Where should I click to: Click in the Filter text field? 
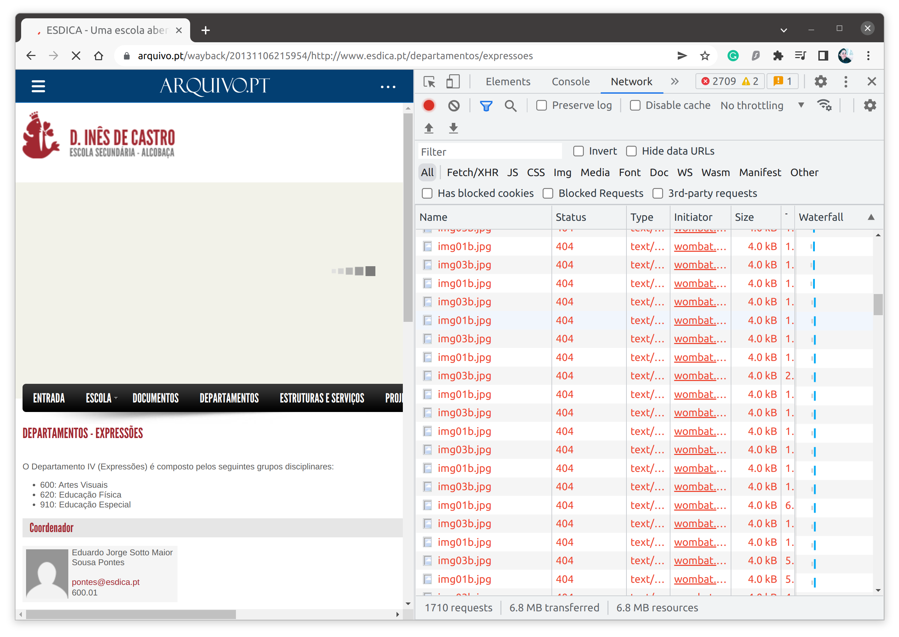click(489, 152)
